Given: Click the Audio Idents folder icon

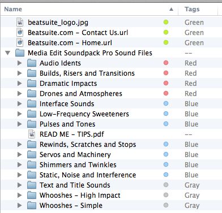Looking at the screenshot, I should click(32, 63).
